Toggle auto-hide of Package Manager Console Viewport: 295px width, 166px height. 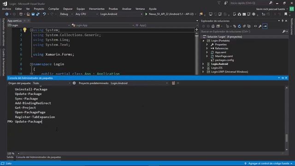click(x=283, y=78)
